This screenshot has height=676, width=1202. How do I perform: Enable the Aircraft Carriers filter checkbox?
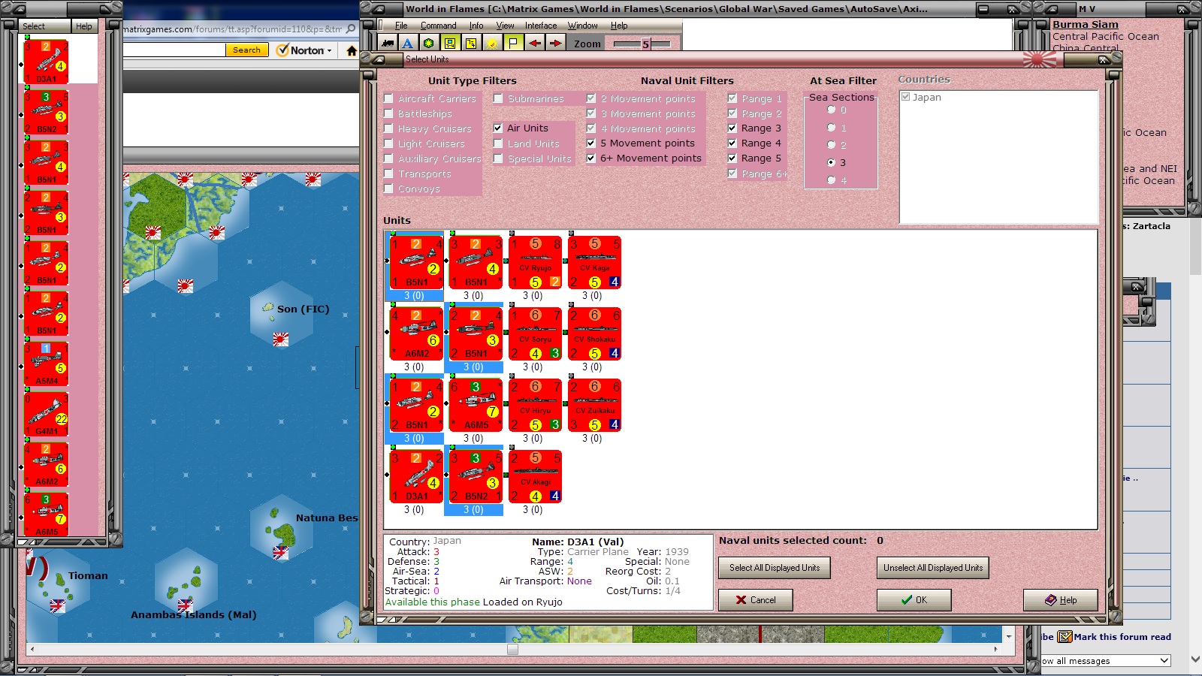tap(388, 98)
